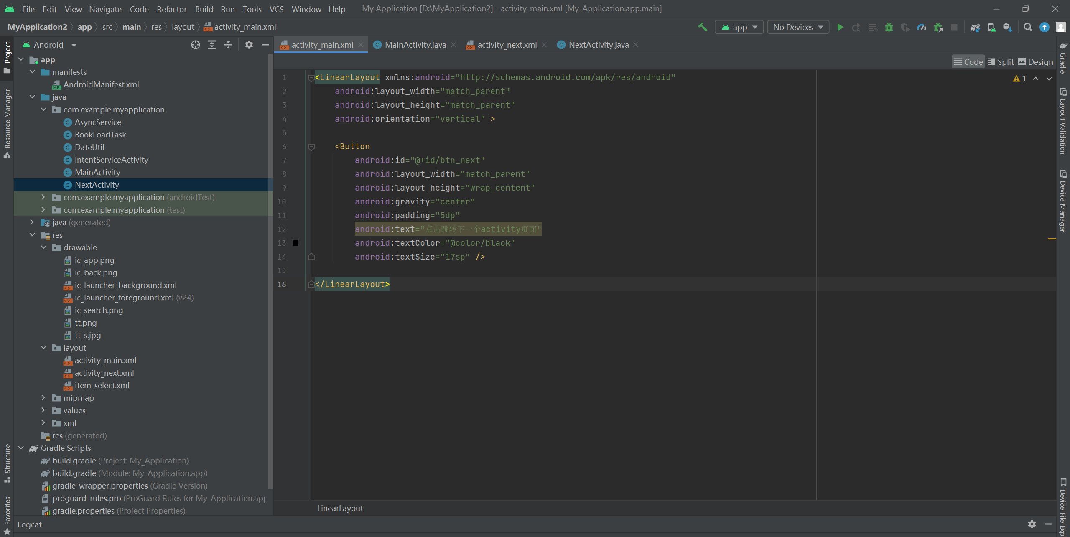
Task: Collapse the drawable folder
Action: [x=43, y=247]
